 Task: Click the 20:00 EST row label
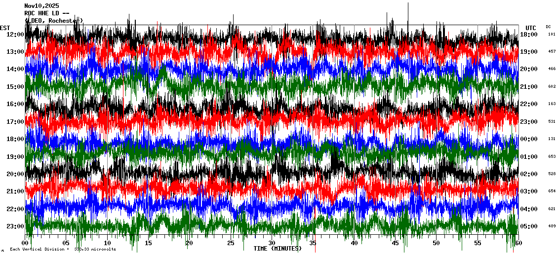pos(15,174)
